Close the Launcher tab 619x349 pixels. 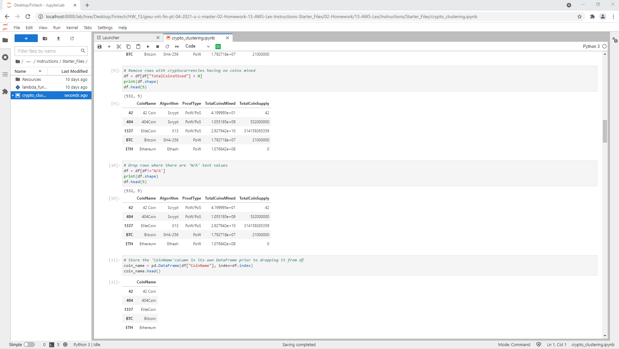click(158, 38)
